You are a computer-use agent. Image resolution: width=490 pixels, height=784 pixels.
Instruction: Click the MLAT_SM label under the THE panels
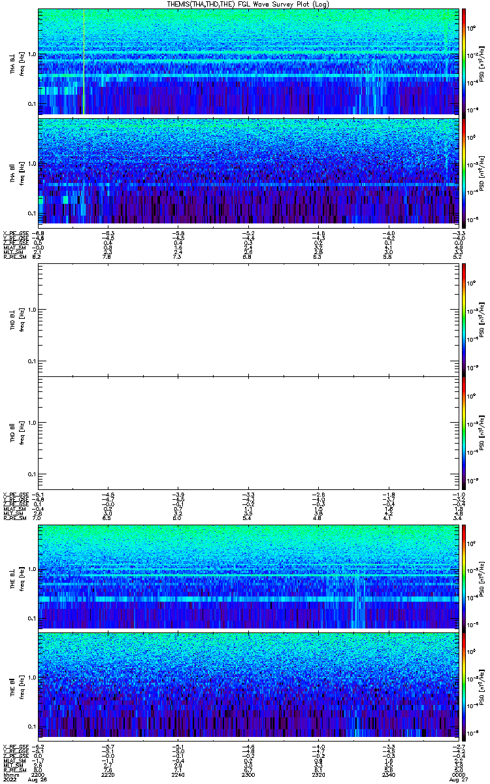[x=14, y=762]
